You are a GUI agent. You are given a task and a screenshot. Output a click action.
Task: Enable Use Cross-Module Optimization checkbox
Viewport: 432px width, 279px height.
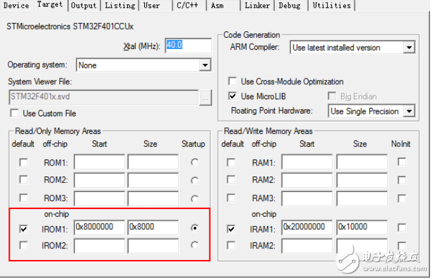[232, 82]
